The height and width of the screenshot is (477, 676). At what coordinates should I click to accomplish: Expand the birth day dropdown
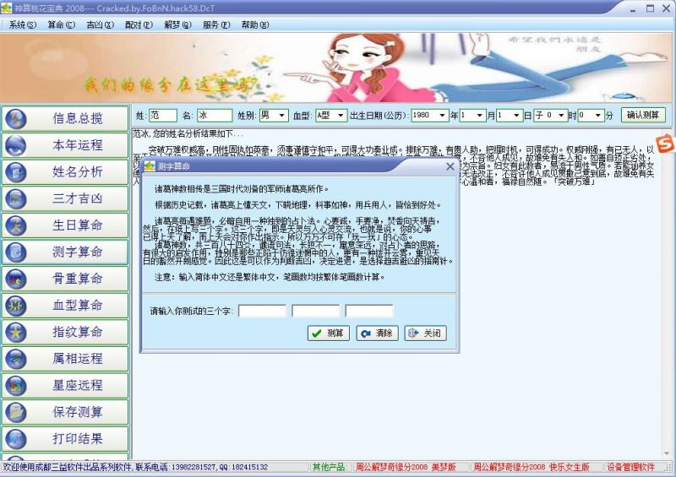pyautogui.click(x=516, y=116)
